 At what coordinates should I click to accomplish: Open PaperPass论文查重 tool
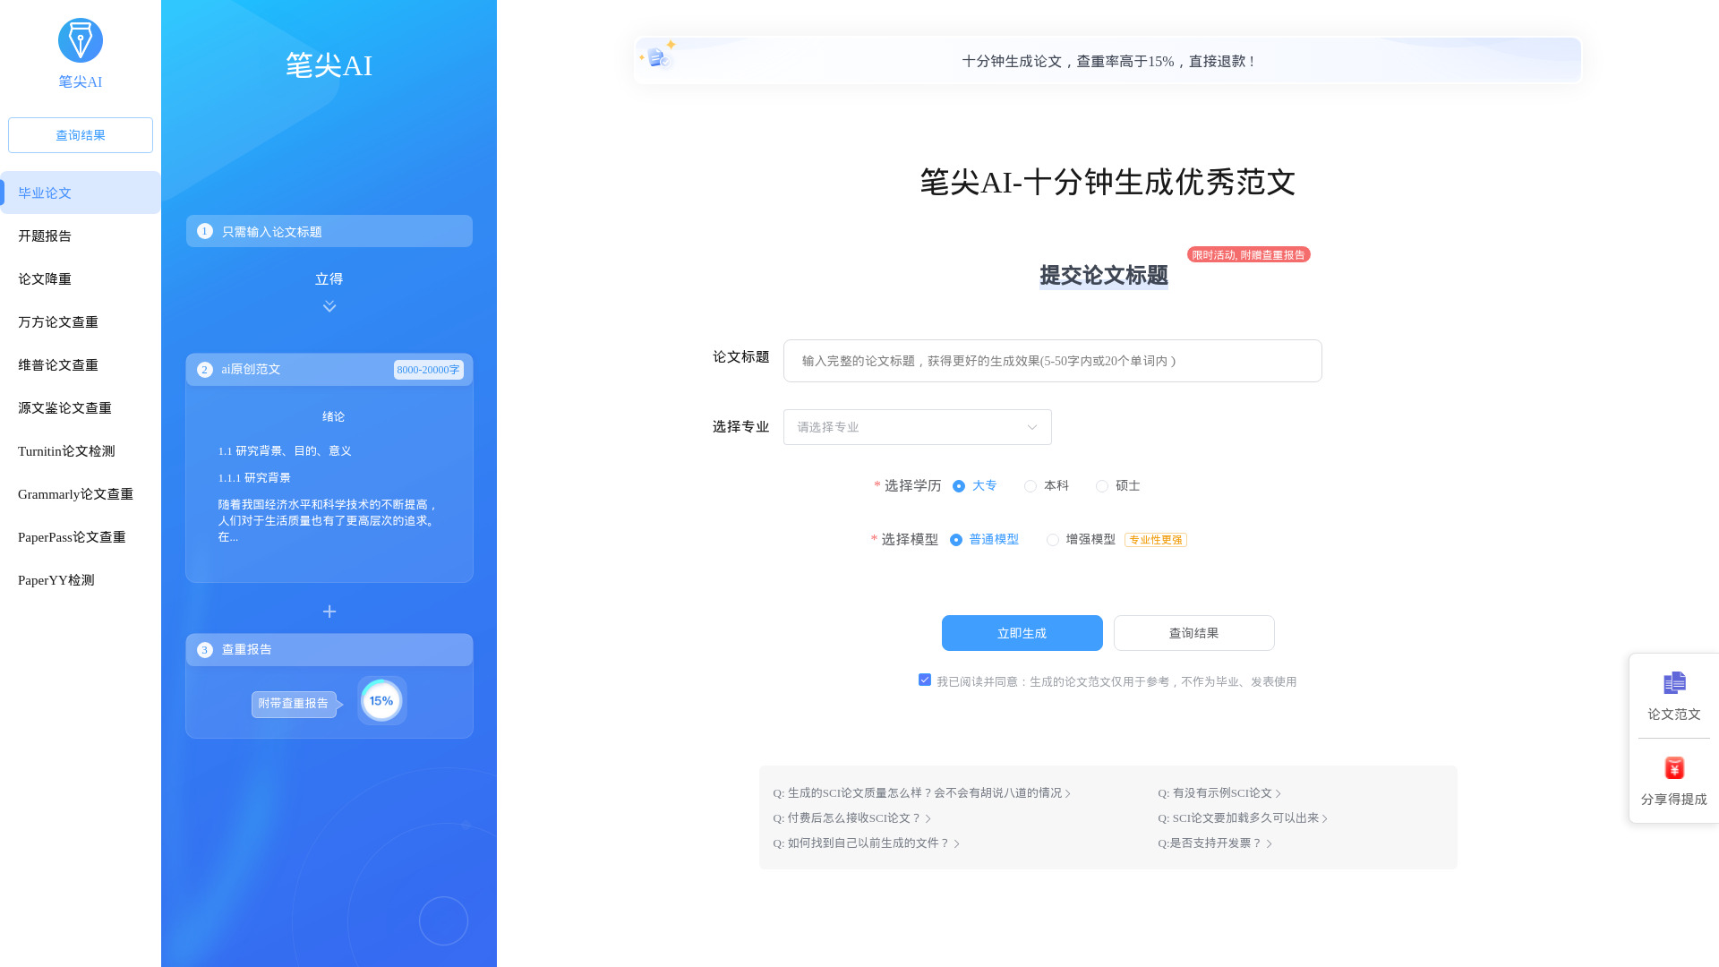[71, 536]
